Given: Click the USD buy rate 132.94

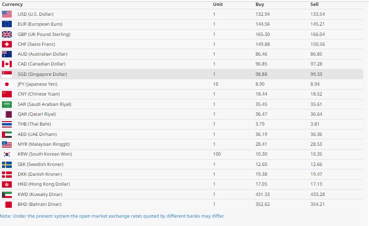Looking at the screenshot, I should [x=263, y=14].
